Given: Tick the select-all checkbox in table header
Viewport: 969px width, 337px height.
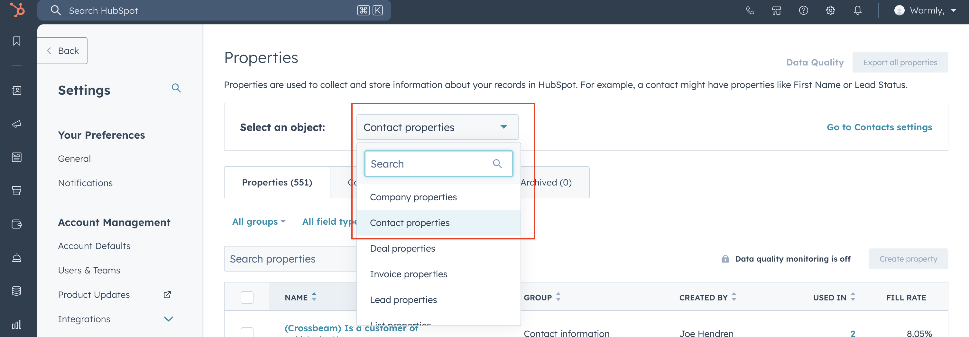Looking at the screenshot, I should pyautogui.click(x=247, y=297).
